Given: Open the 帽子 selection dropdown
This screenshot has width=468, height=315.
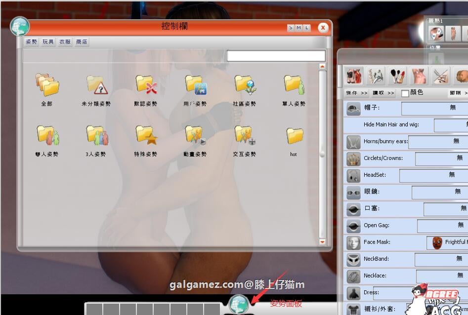Looking at the screenshot, I should pos(435,108).
